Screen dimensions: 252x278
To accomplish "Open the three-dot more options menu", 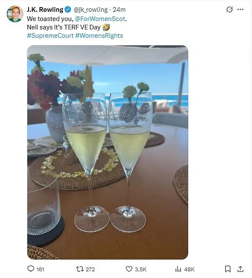I will [x=240, y=9].
